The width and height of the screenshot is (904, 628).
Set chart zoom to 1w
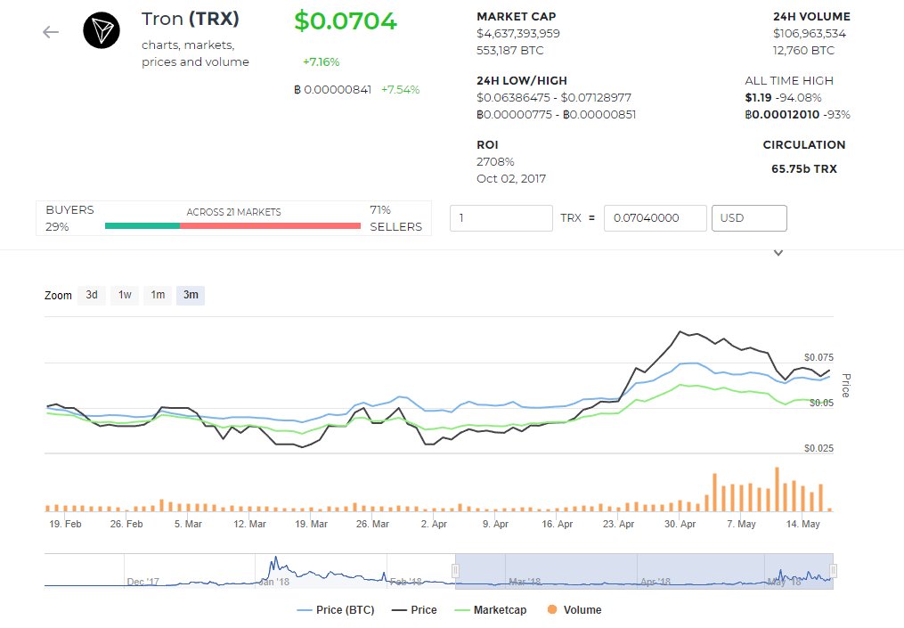click(125, 295)
